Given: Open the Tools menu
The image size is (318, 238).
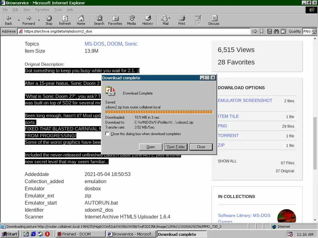Looking at the screenshot, I should [58, 10].
